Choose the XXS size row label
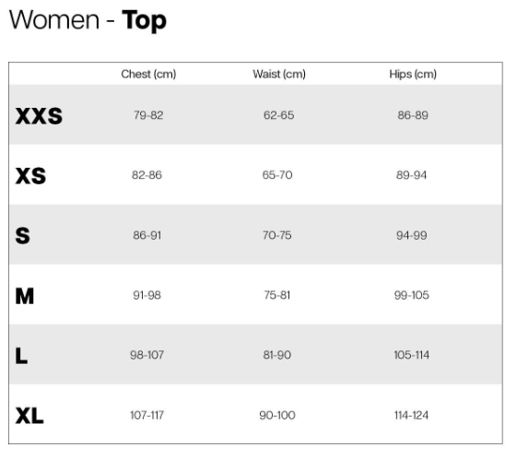The image size is (517, 459). tap(39, 116)
